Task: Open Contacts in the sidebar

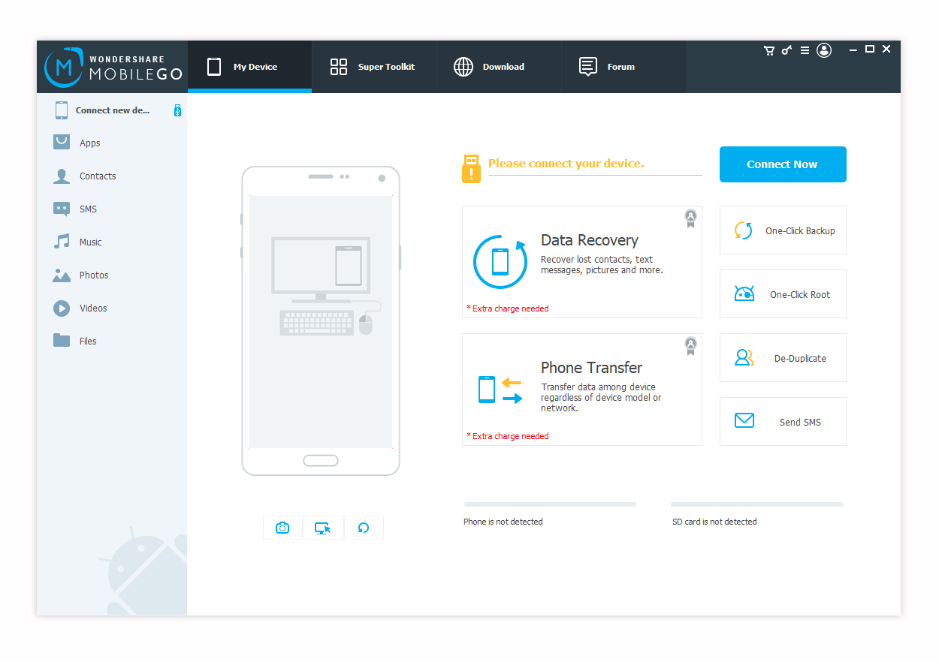Action: click(x=112, y=176)
